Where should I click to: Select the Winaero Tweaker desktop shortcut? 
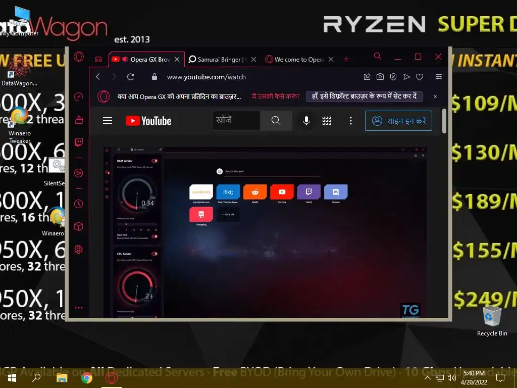(20, 125)
